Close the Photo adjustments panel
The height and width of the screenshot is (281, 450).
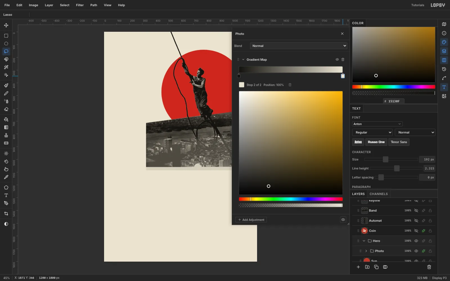(342, 34)
